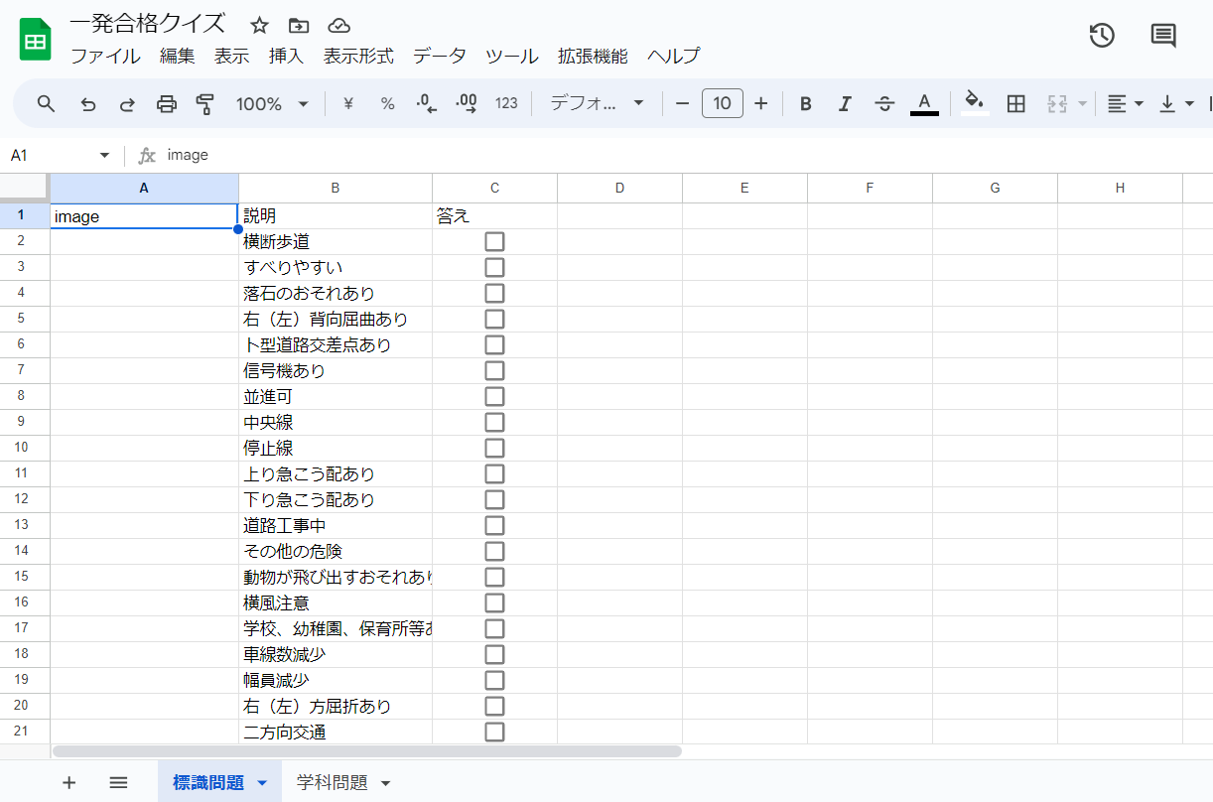Add a new sheet with plus

(68, 782)
